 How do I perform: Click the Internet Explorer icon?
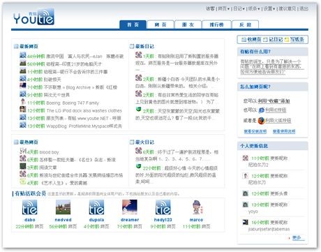262,110
